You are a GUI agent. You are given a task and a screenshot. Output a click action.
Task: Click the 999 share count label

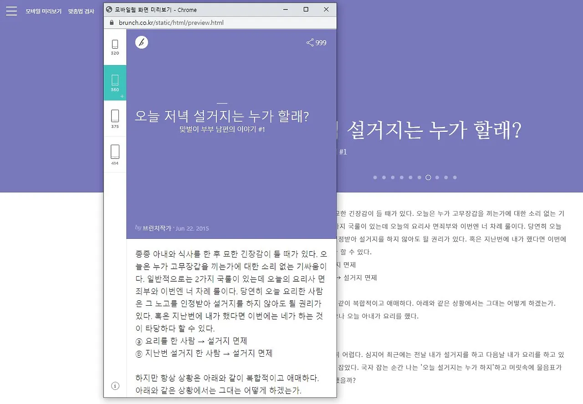[x=320, y=42]
